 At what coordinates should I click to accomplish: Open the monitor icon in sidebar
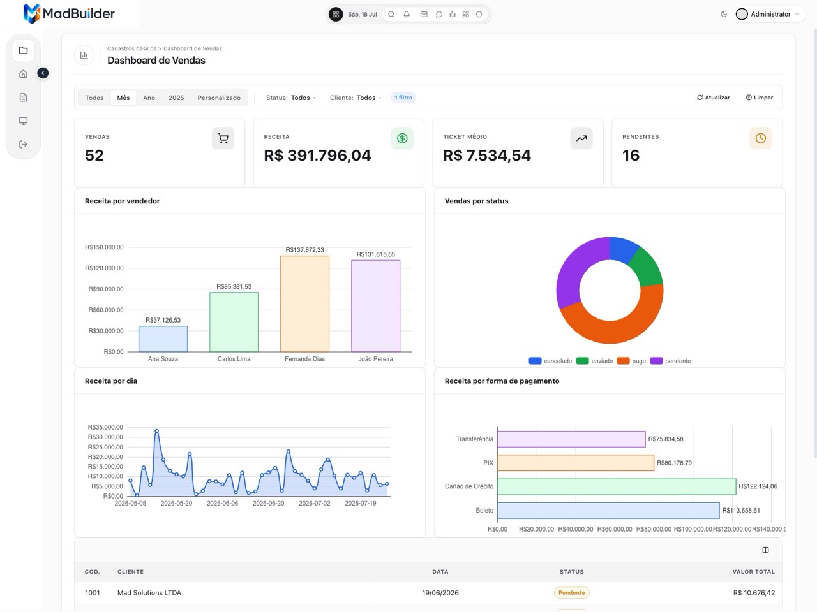coord(23,121)
